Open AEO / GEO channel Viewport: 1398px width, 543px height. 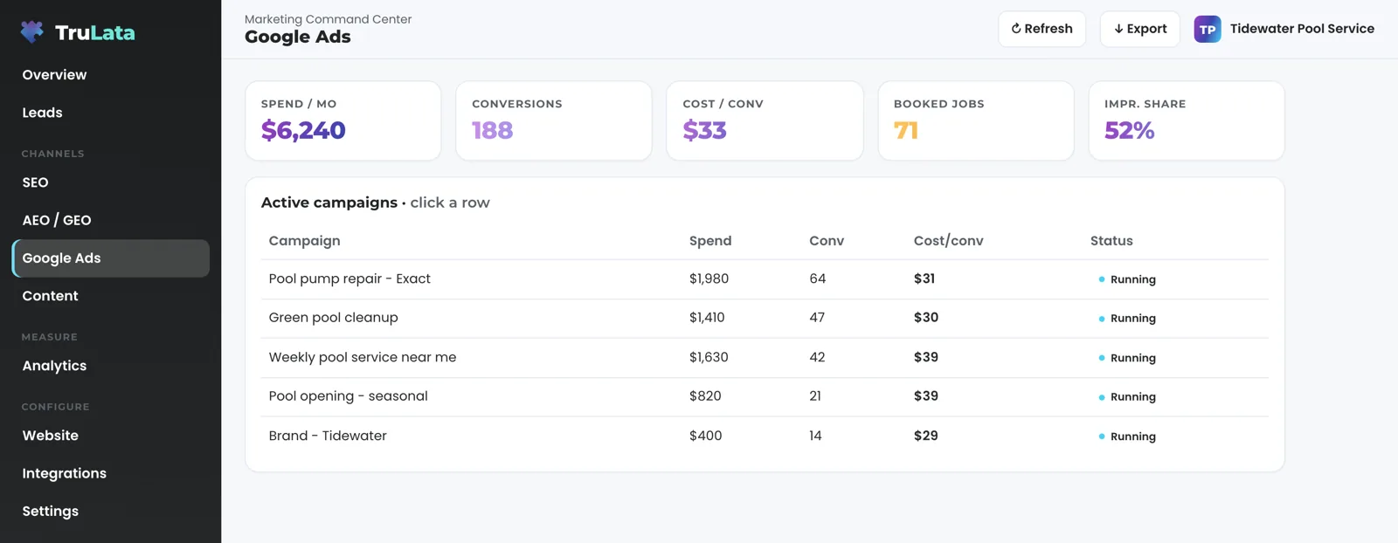point(57,220)
